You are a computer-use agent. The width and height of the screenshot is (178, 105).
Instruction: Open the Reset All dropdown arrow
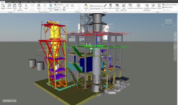(x=17, y=9)
